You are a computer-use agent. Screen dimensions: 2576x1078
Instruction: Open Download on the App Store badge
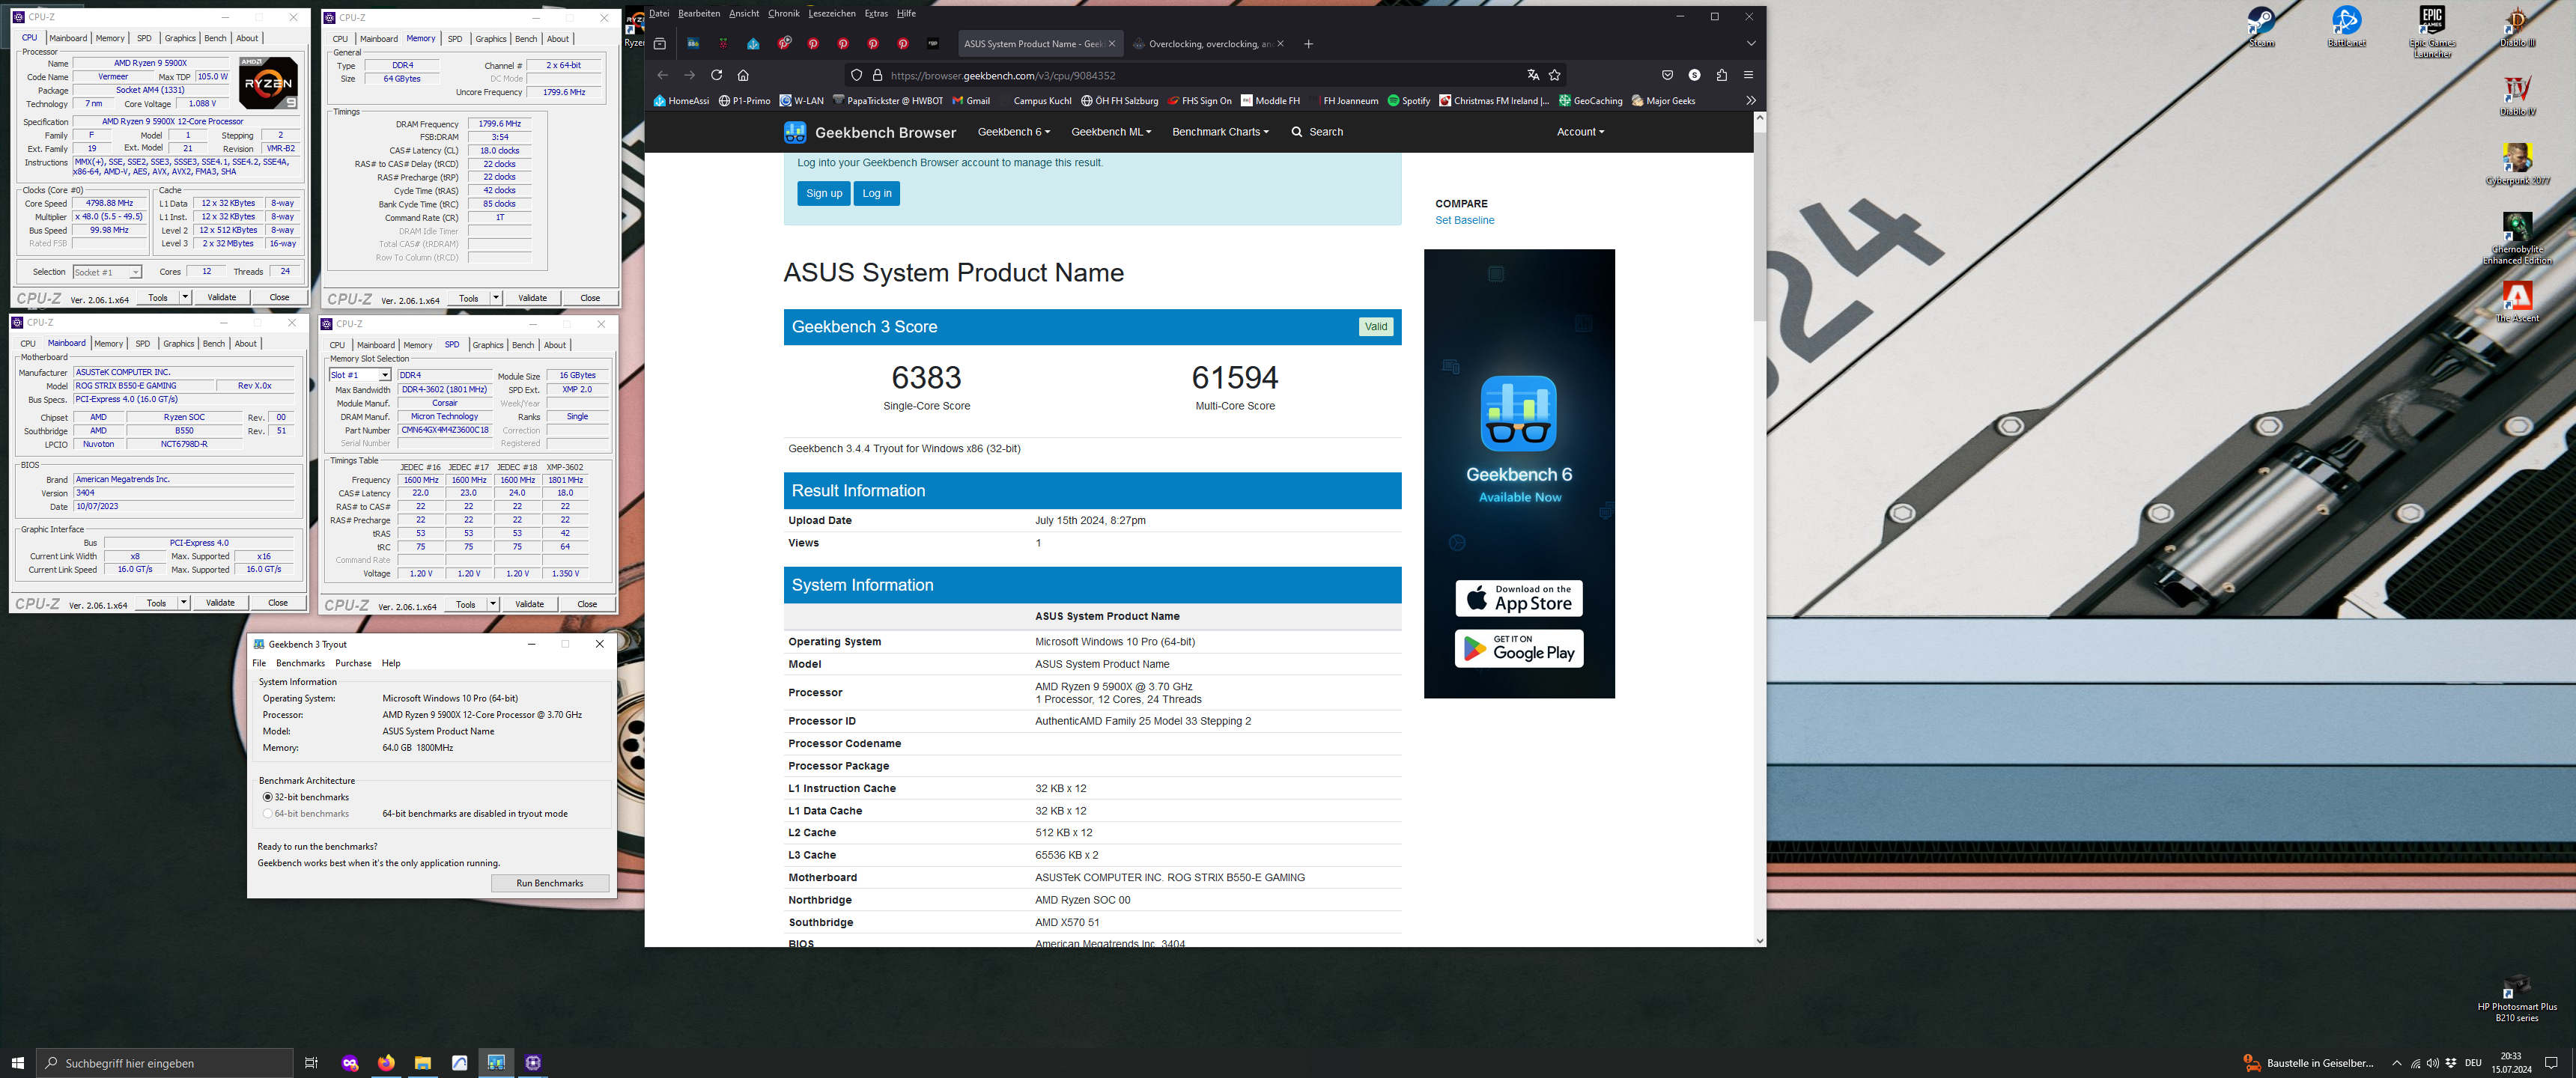[x=1519, y=598]
